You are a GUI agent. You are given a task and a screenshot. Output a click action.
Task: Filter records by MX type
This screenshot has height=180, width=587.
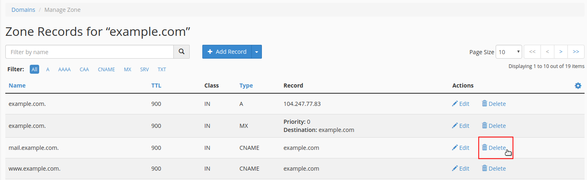click(x=128, y=70)
